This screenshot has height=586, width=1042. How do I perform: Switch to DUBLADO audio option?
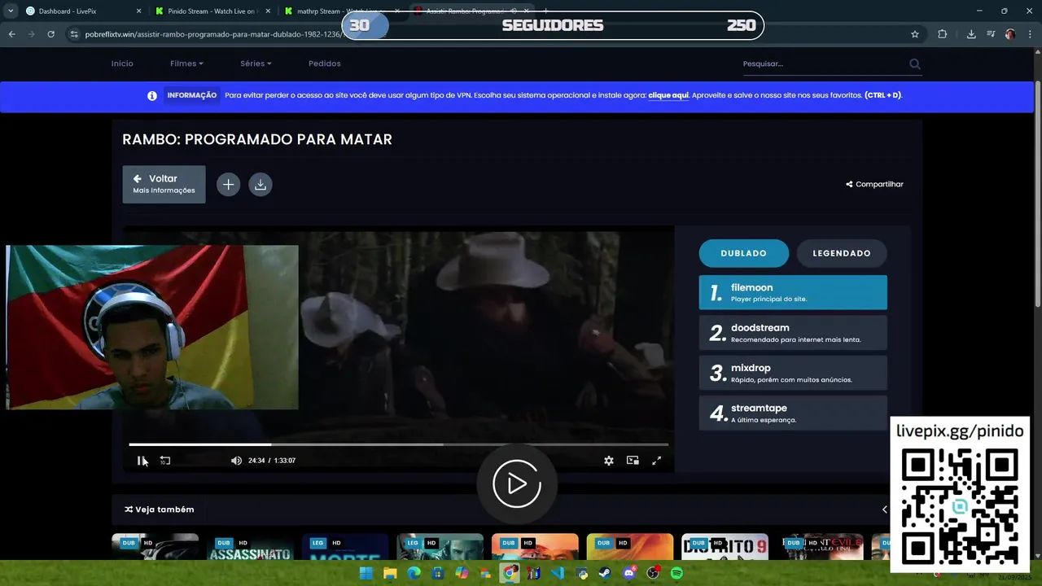click(x=744, y=253)
